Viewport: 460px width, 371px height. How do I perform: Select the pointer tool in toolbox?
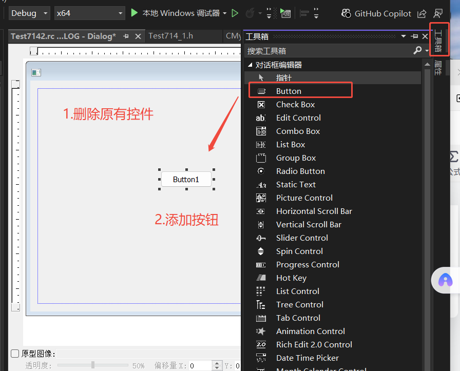click(332, 77)
